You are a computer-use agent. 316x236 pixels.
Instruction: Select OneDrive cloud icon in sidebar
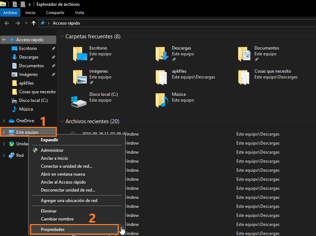[11, 121]
